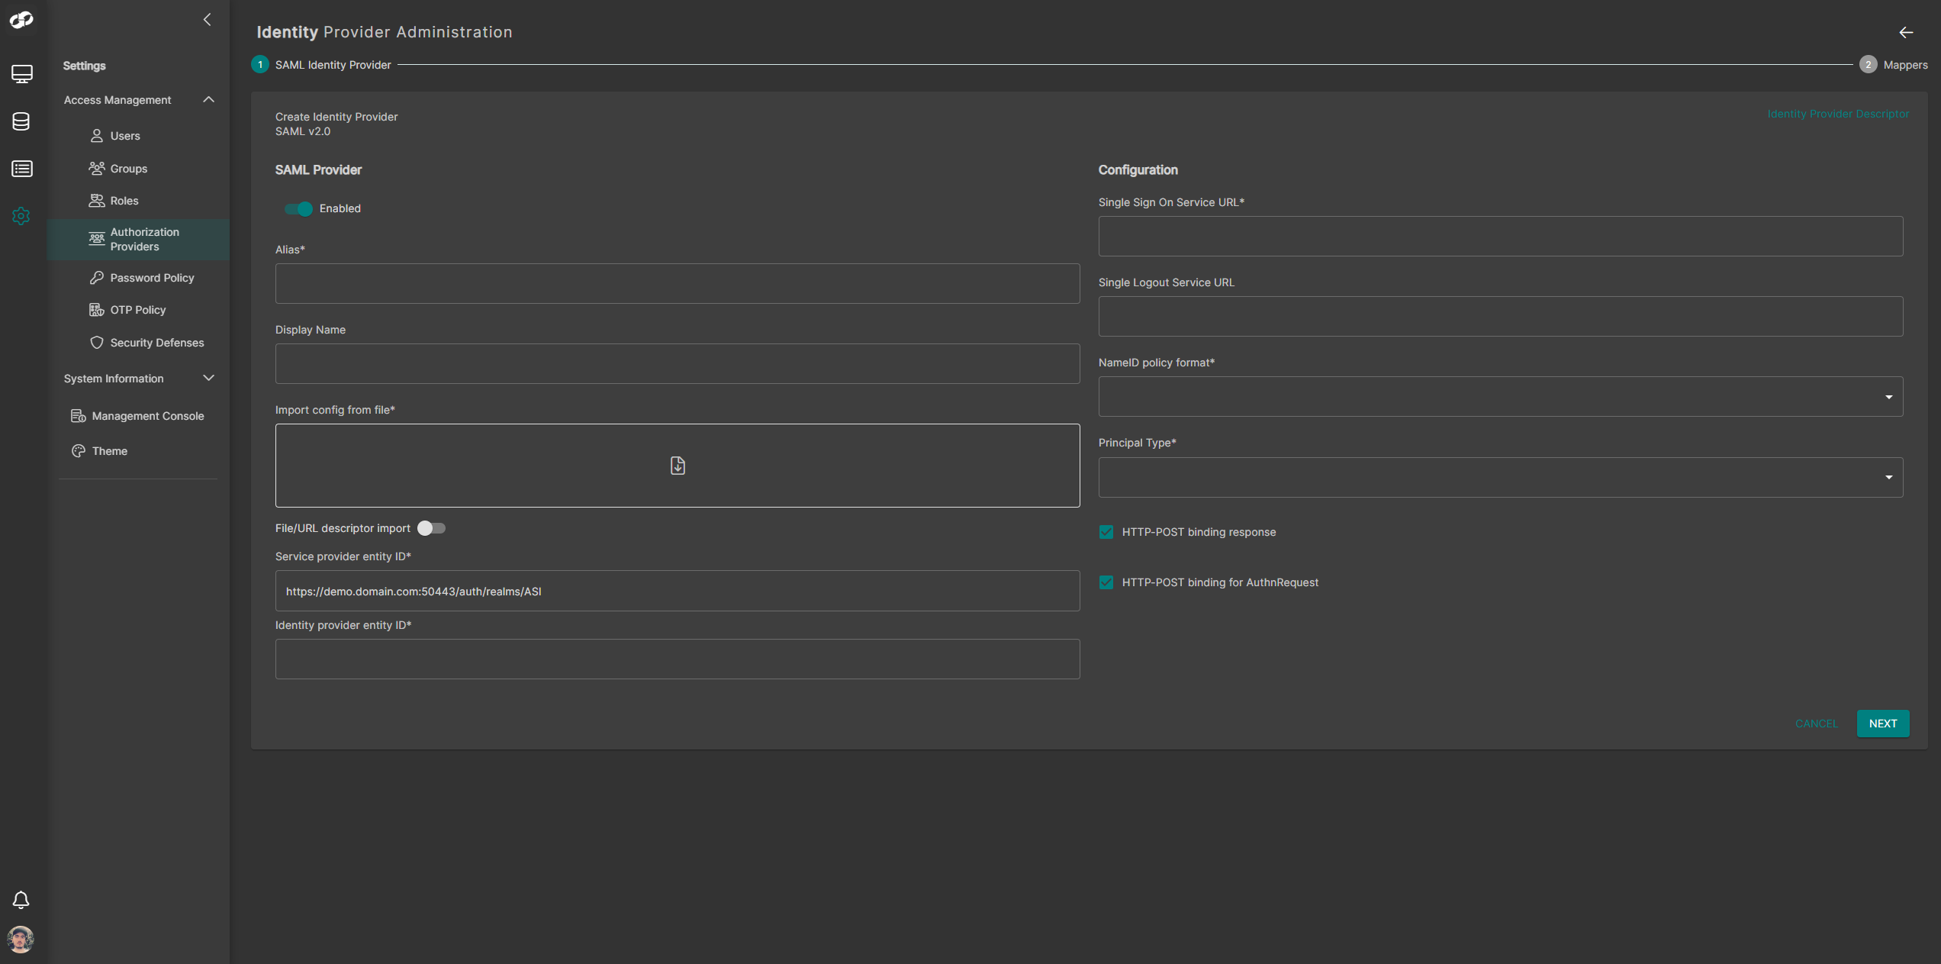Image resolution: width=1941 pixels, height=964 pixels.
Task: Click the Security Defenses shield icon
Action: [x=97, y=343]
